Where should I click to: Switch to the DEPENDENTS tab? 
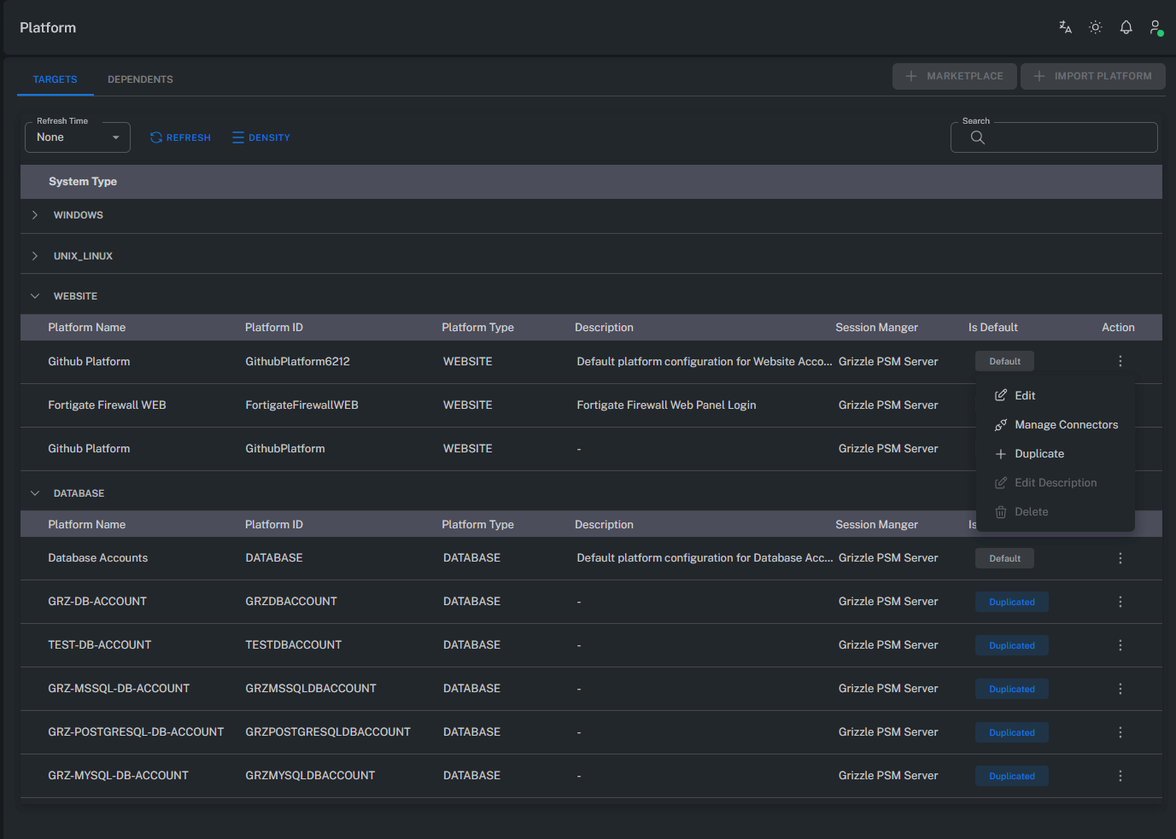pyautogui.click(x=140, y=79)
